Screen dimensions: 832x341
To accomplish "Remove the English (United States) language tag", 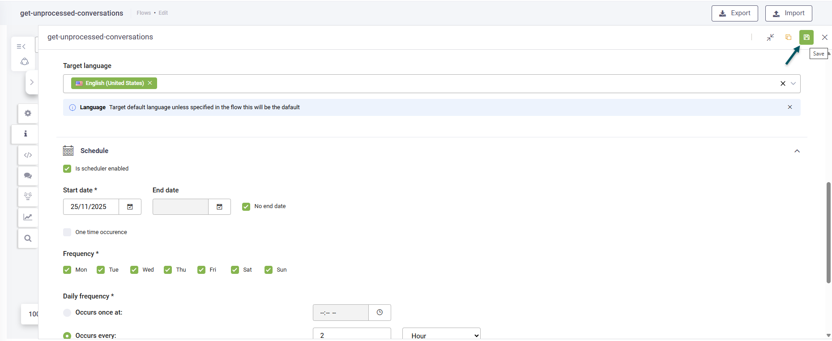I will tap(150, 83).
